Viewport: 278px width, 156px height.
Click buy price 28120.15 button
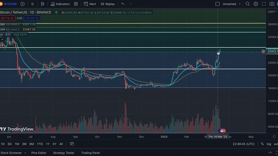32,18
